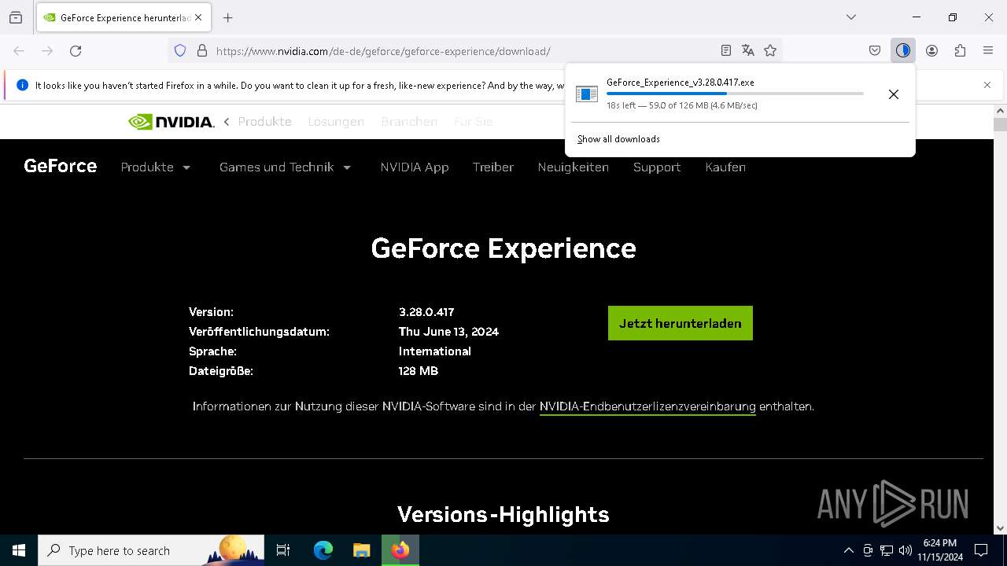Go back to previous page arrow
This screenshot has height=566, width=1007.
click(19, 50)
